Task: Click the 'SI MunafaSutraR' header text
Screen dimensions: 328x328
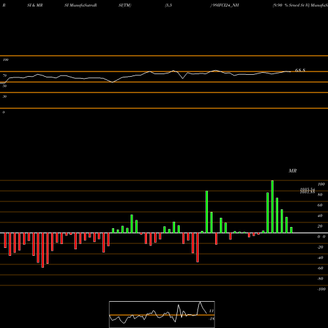Action: [81, 5]
